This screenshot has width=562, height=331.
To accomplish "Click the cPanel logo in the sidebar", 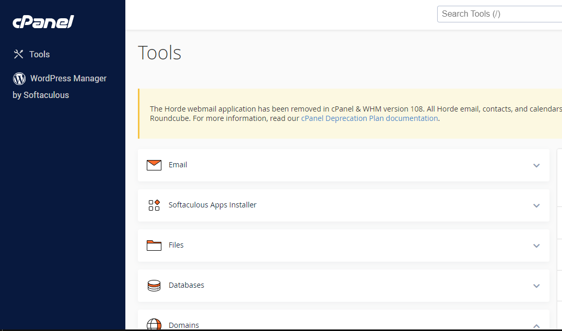I will coord(43,22).
